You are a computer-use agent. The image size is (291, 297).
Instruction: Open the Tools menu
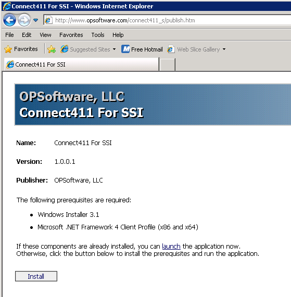98,35
